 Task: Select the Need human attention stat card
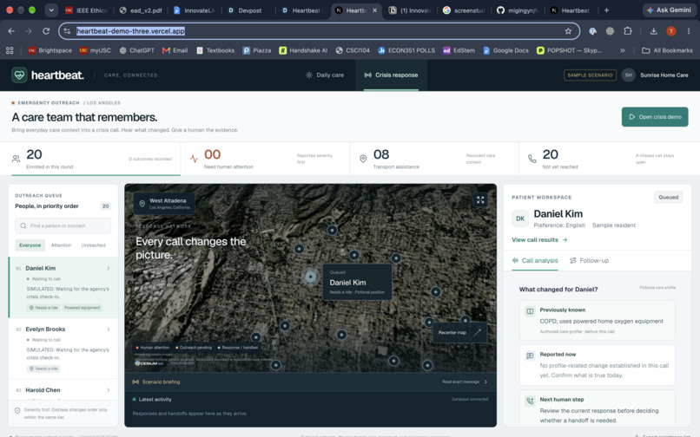[x=265, y=160]
